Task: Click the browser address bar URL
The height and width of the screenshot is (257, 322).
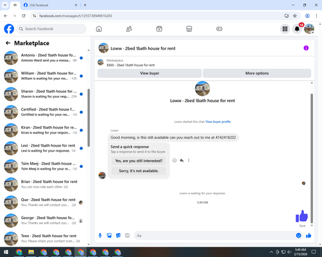Action: [x=75, y=16]
